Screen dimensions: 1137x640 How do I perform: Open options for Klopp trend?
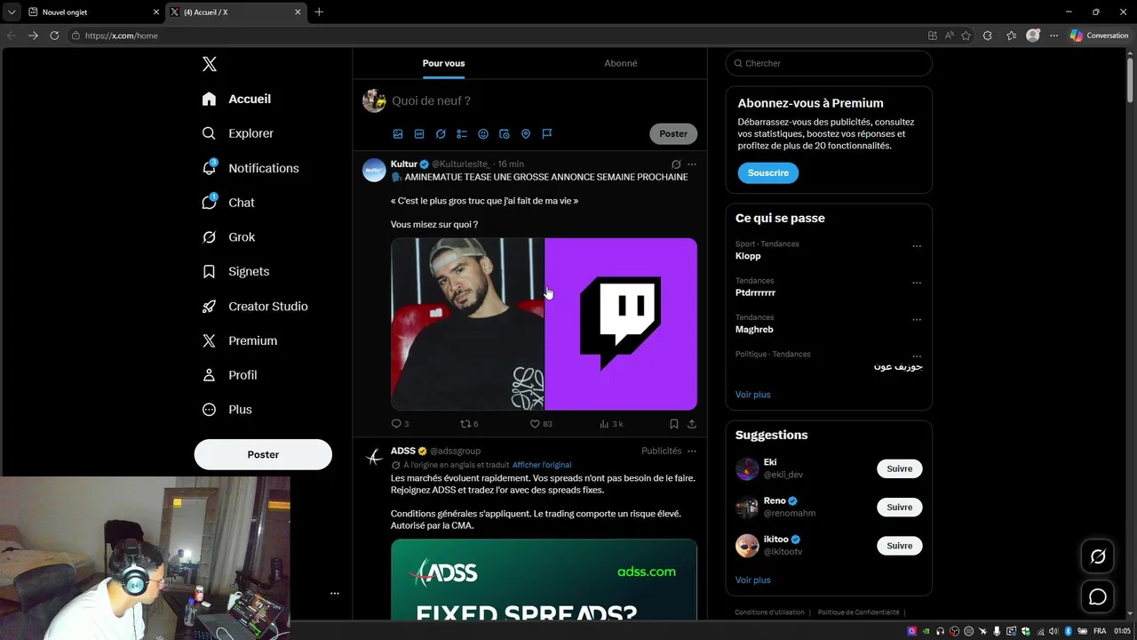point(917,246)
